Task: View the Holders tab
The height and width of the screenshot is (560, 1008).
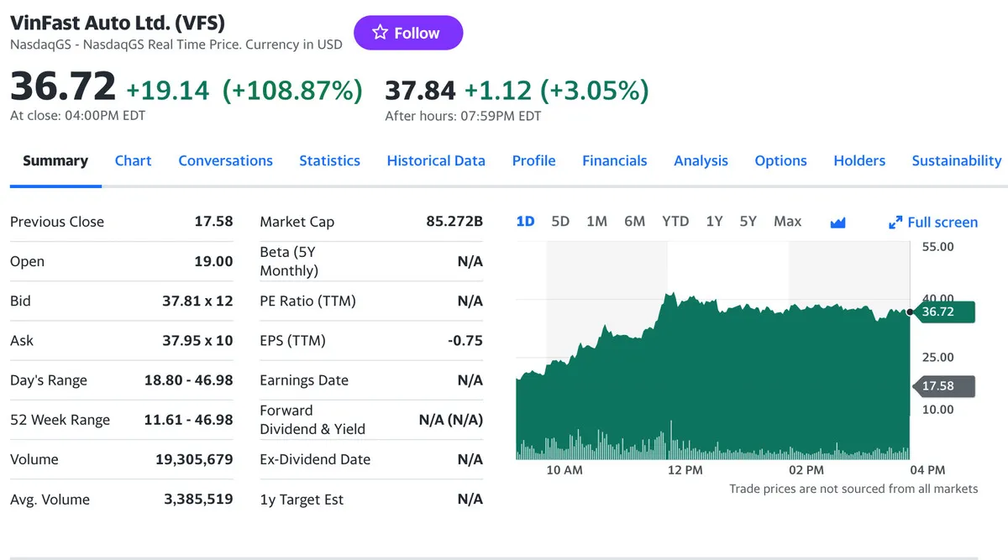Action: pyautogui.click(x=858, y=160)
